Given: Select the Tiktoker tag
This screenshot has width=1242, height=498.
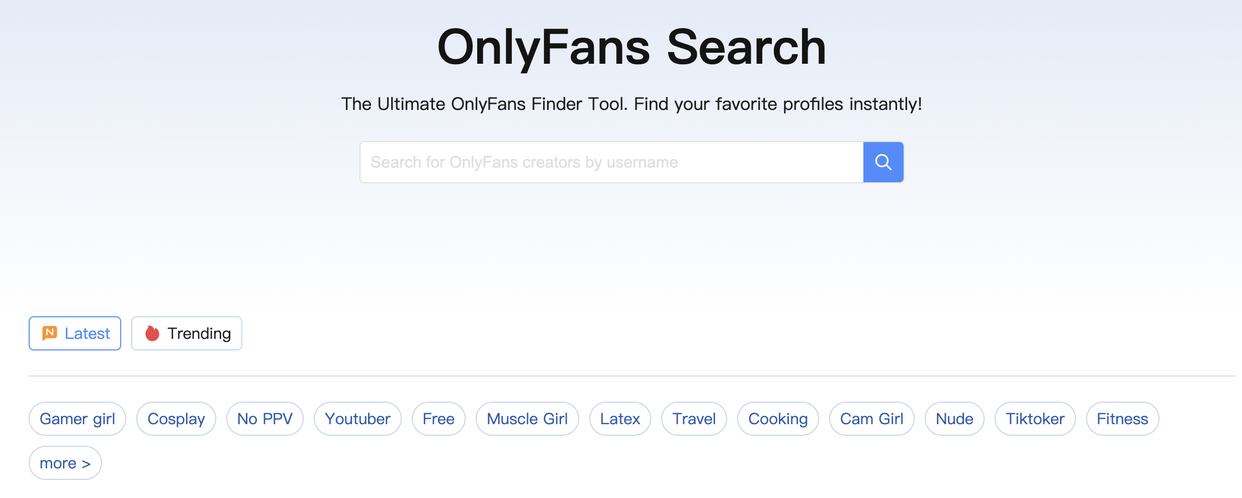Looking at the screenshot, I should click(1035, 419).
